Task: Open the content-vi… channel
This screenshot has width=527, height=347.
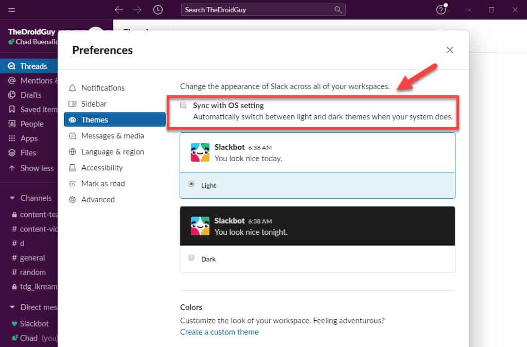Action: [29, 229]
